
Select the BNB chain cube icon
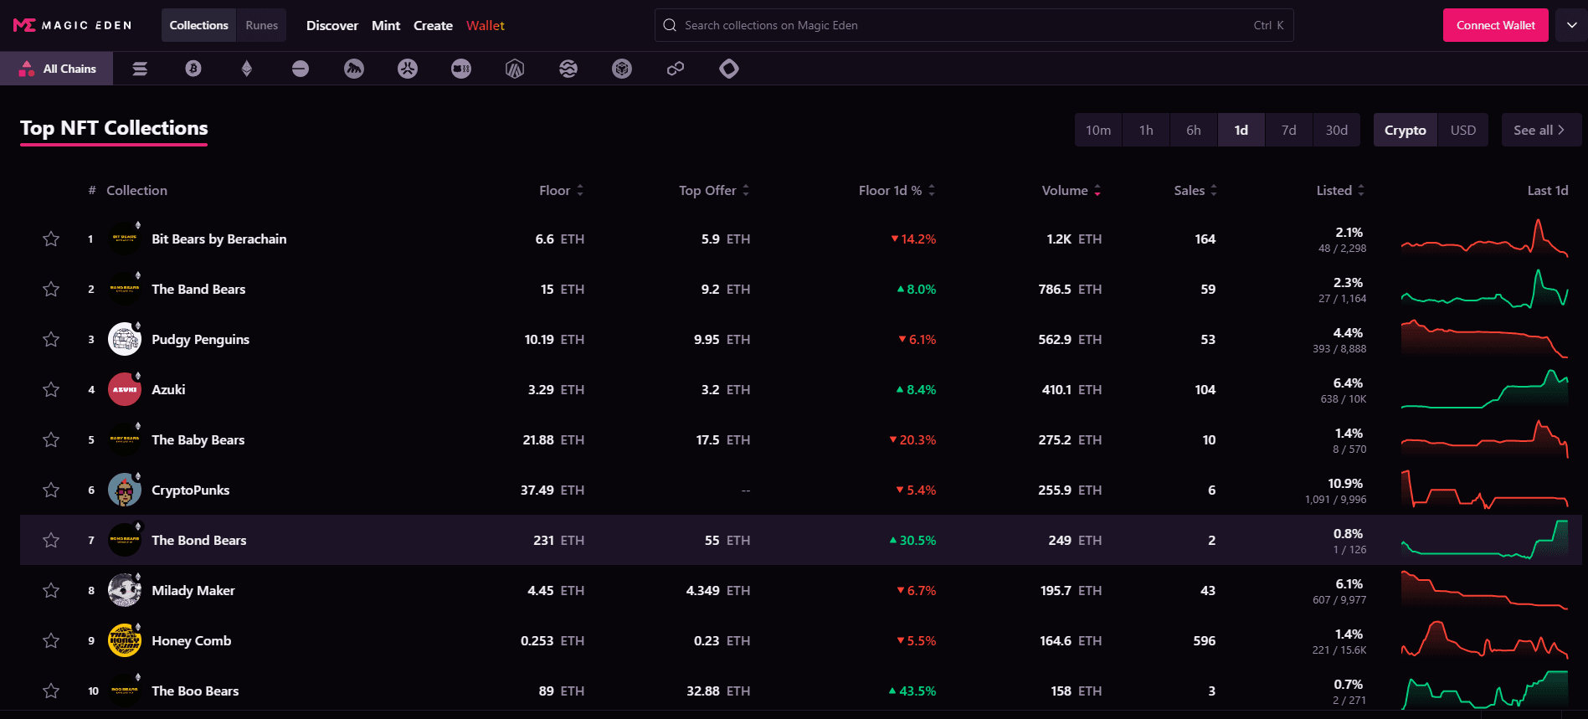tap(622, 69)
